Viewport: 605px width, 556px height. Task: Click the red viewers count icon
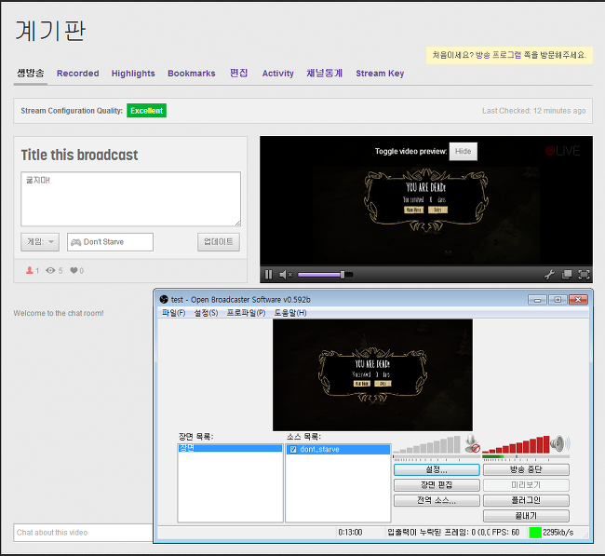[x=28, y=271]
